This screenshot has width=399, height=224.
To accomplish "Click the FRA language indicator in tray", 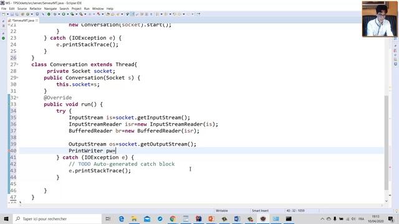I will coord(361,218).
